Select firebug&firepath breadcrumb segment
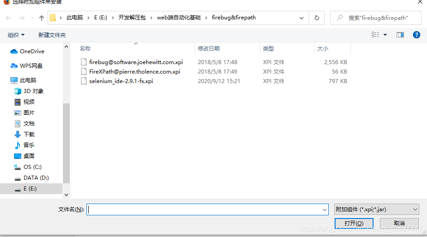 pyautogui.click(x=234, y=18)
